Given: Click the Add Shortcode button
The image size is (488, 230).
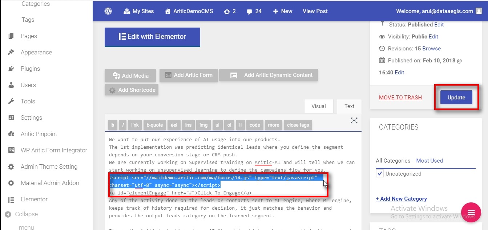Looking at the screenshot, I should (x=132, y=90).
